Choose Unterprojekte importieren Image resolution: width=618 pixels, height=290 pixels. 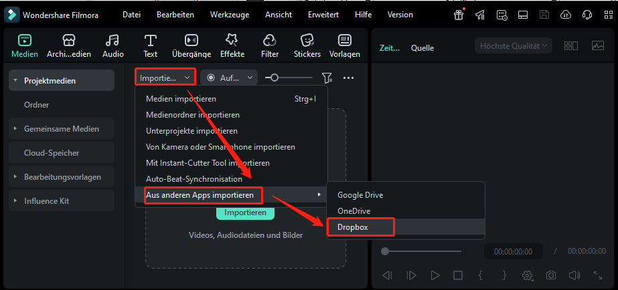click(232, 131)
